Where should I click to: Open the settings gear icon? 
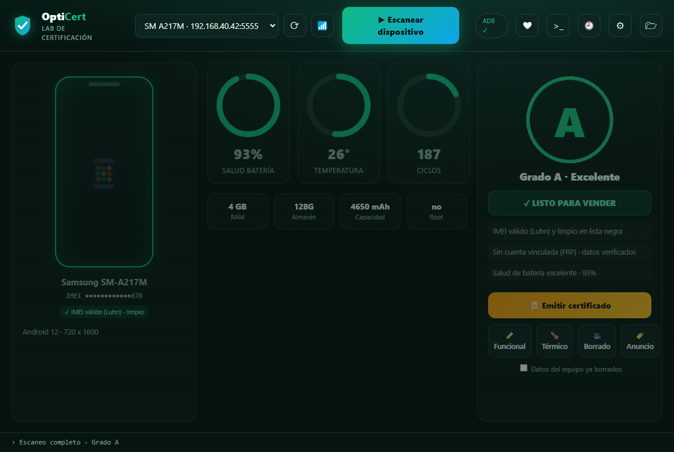point(620,26)
